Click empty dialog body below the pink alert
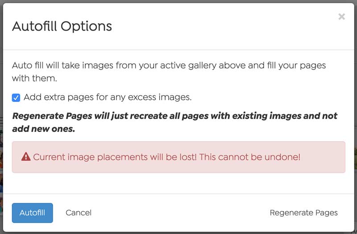Screen dimensions: 357x234 [x=178, y=183]
